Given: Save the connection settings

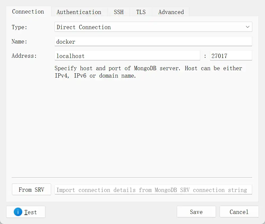Looking at the screenshot, I should (196, 212).
